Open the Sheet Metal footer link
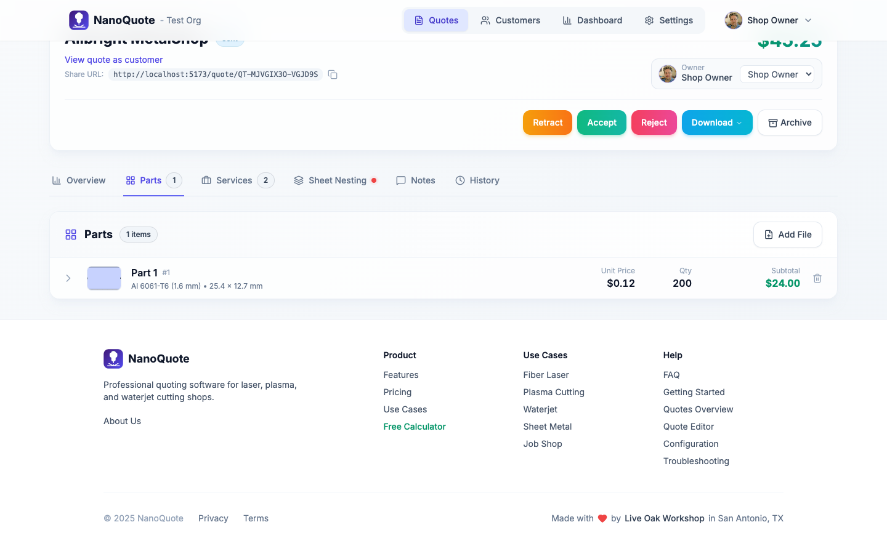Screen dimensions: 887x554 tap(548, 427)
